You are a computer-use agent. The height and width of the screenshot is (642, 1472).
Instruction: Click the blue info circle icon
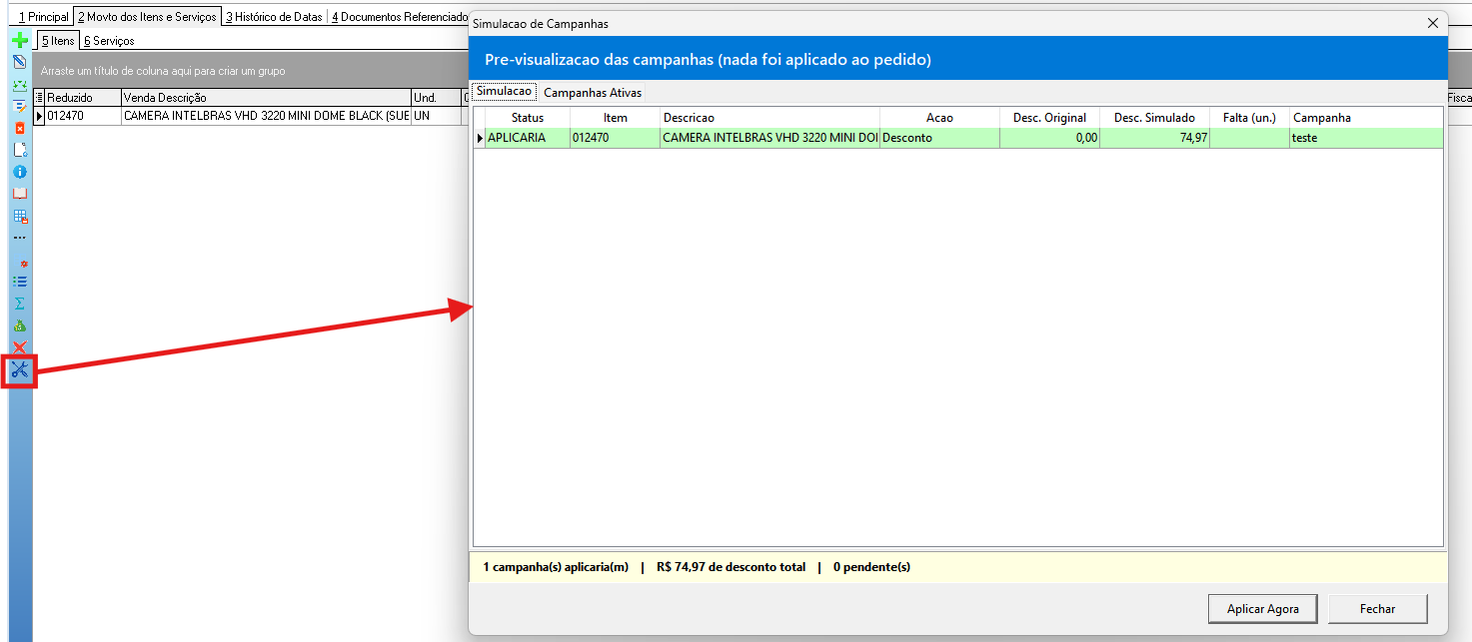(x=19, y=172)
